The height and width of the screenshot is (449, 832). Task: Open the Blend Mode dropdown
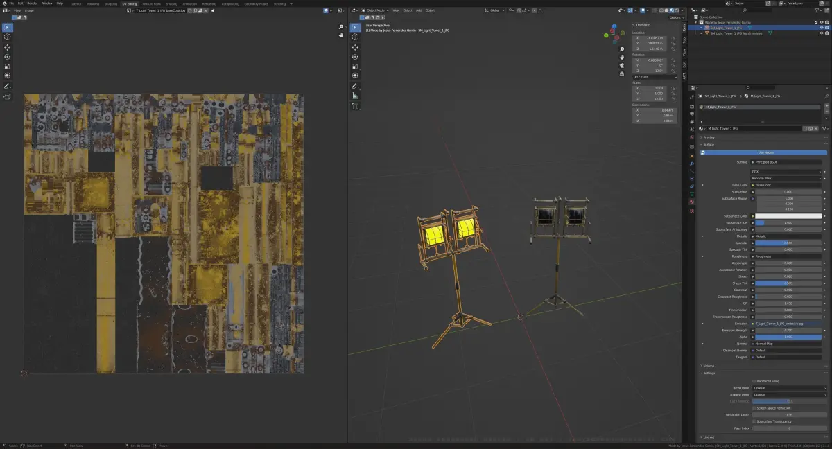[789, 388]
